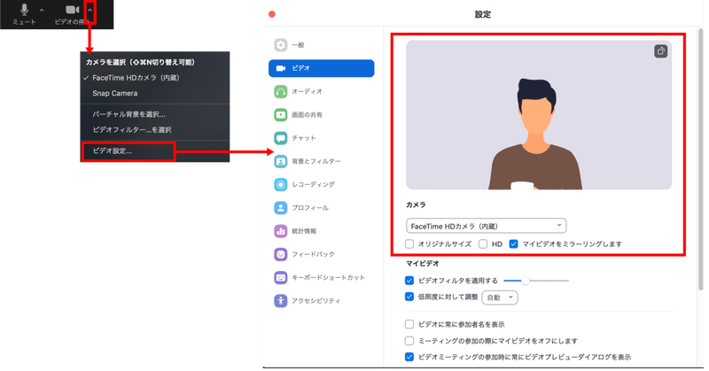This screenshot has width=709, height=371.
Task: Open the 背景とフィルター settings label
Action: [316, 161]
